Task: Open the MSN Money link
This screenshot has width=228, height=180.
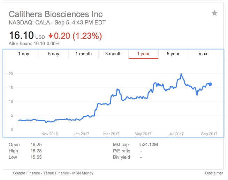Action: coord(83,173)
